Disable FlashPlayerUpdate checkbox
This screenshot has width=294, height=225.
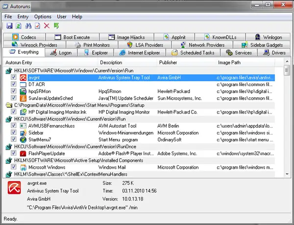[14, 153]
